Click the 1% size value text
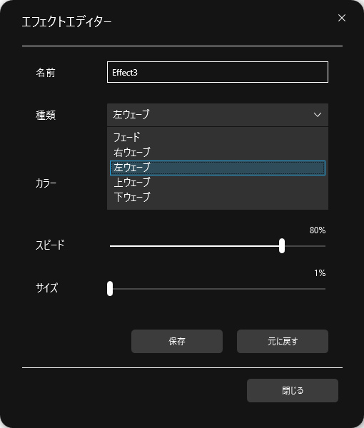This screenshot has width=364, height=428. pyautogui.click(x=320, y=273)
